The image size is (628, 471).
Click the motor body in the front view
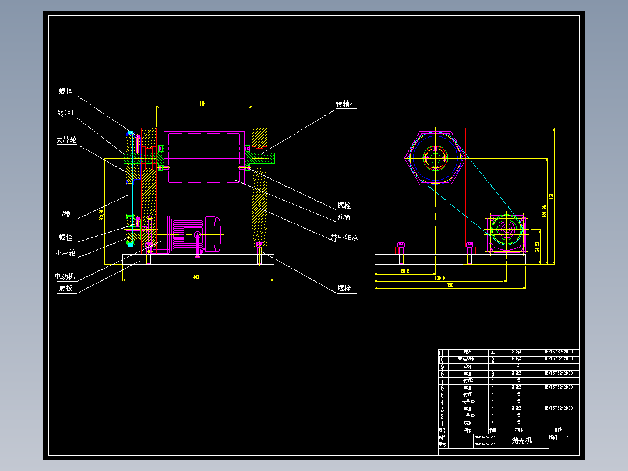tap(187, 234)
